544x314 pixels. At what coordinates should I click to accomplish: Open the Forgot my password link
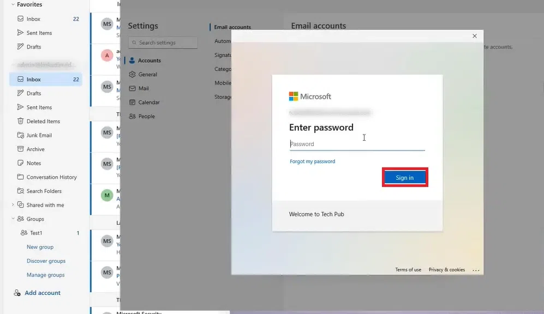coord(312,161)
